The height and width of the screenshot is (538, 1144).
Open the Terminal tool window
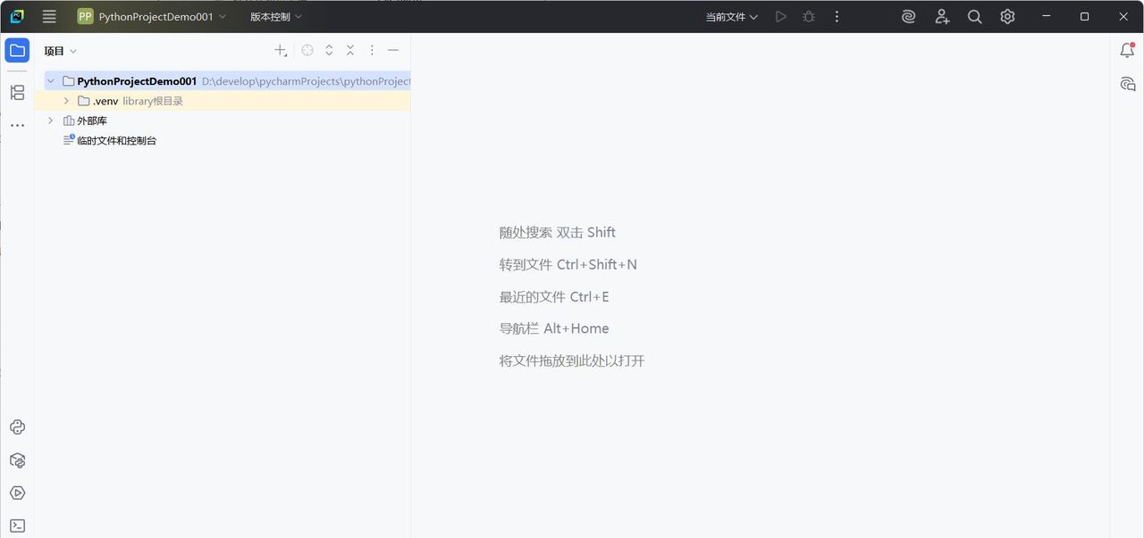click(17, 526)
